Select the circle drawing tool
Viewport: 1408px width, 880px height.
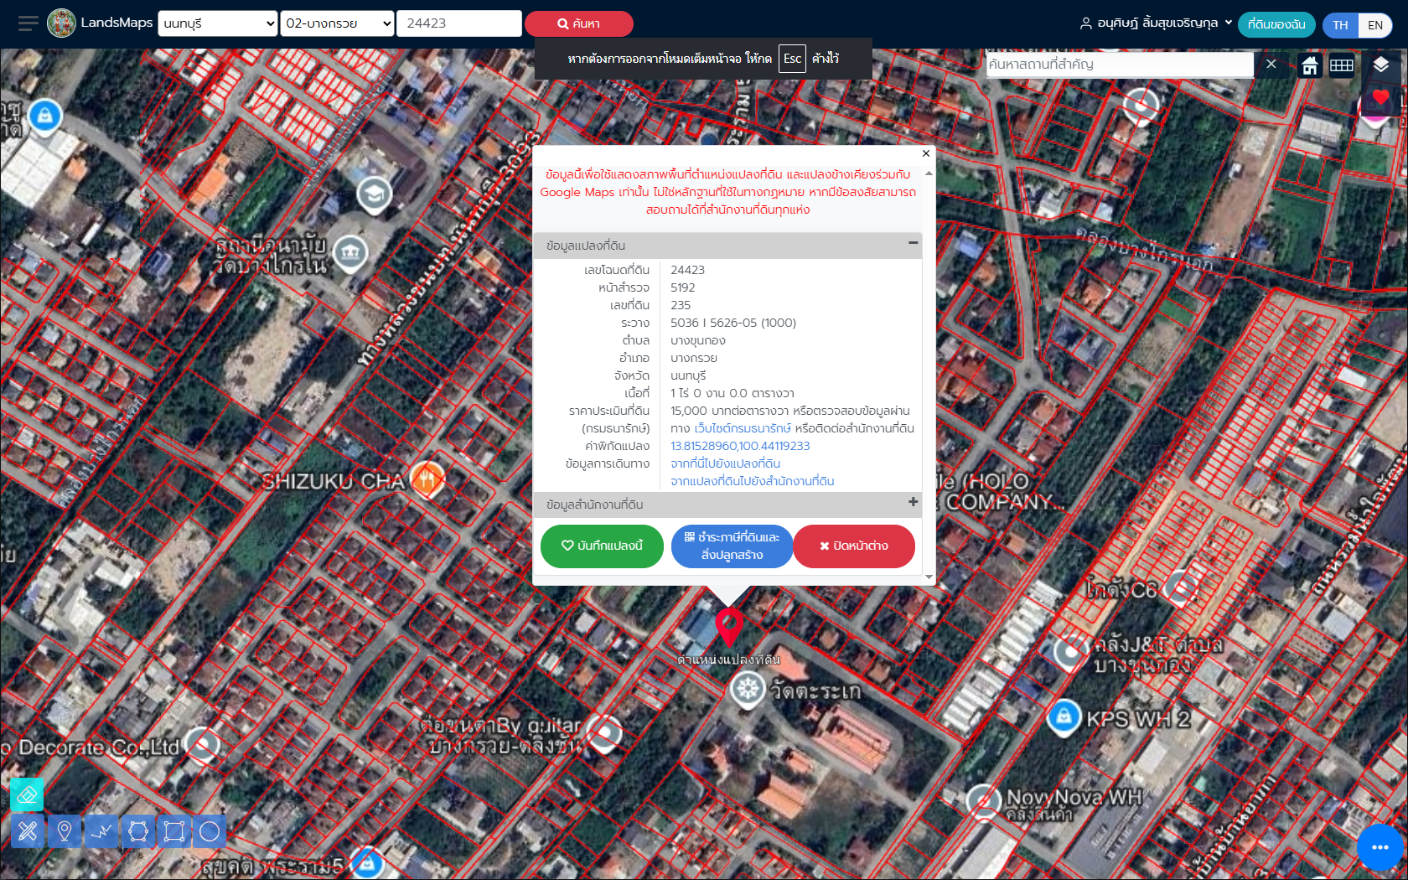(210, 831)
